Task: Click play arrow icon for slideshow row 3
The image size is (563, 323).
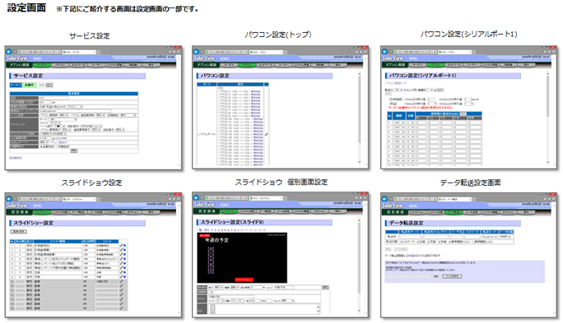Action: click(x=125, y=255)
